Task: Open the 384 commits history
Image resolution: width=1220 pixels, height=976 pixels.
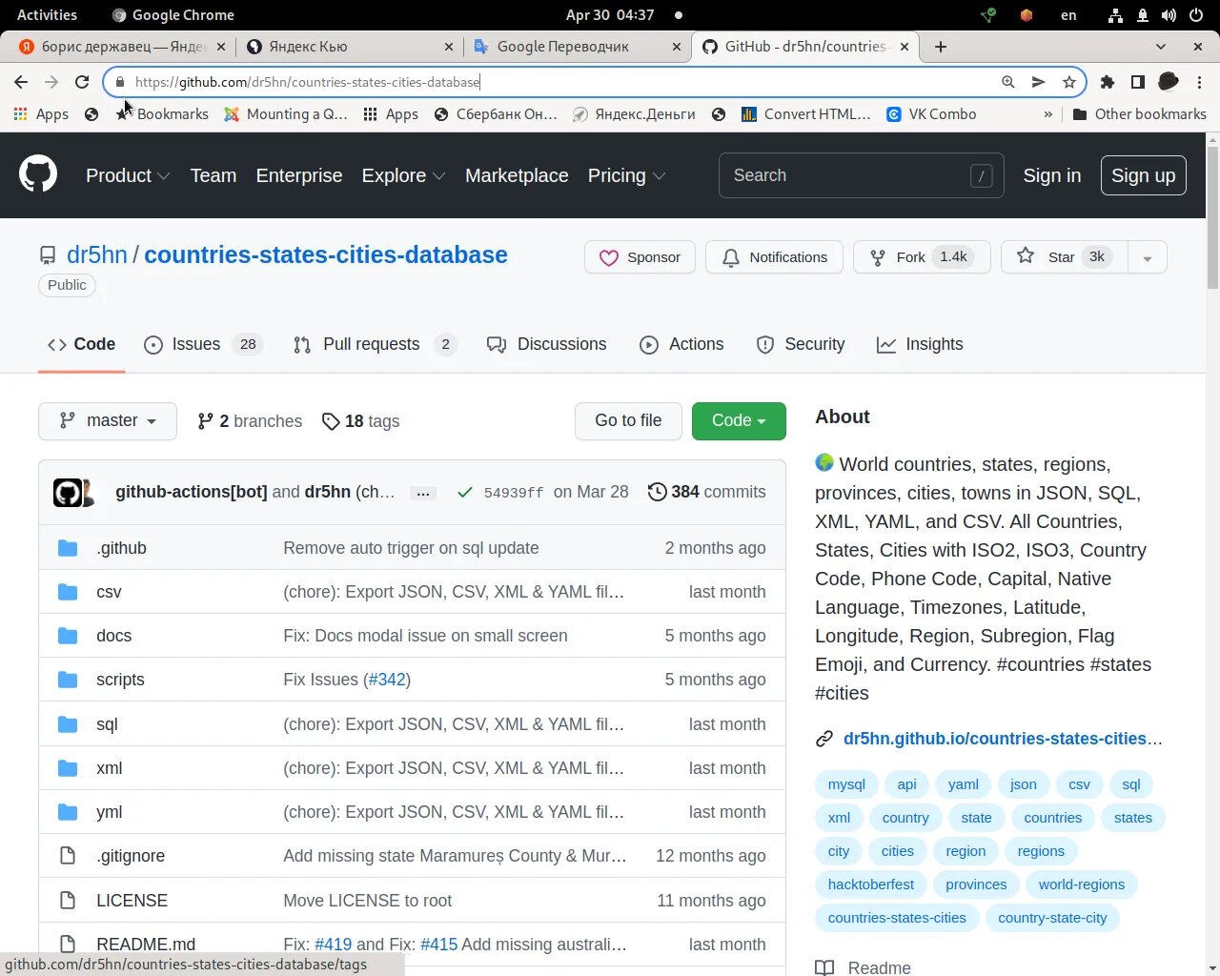Action: coord(706,492)
